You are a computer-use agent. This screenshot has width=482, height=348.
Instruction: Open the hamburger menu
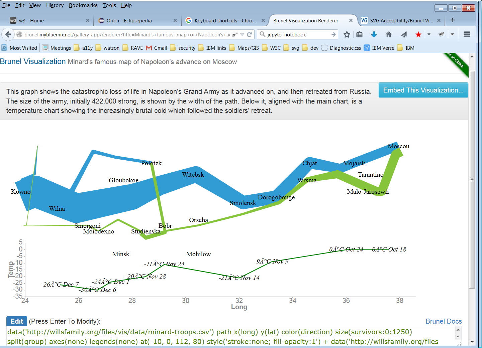tap(467, 34)
